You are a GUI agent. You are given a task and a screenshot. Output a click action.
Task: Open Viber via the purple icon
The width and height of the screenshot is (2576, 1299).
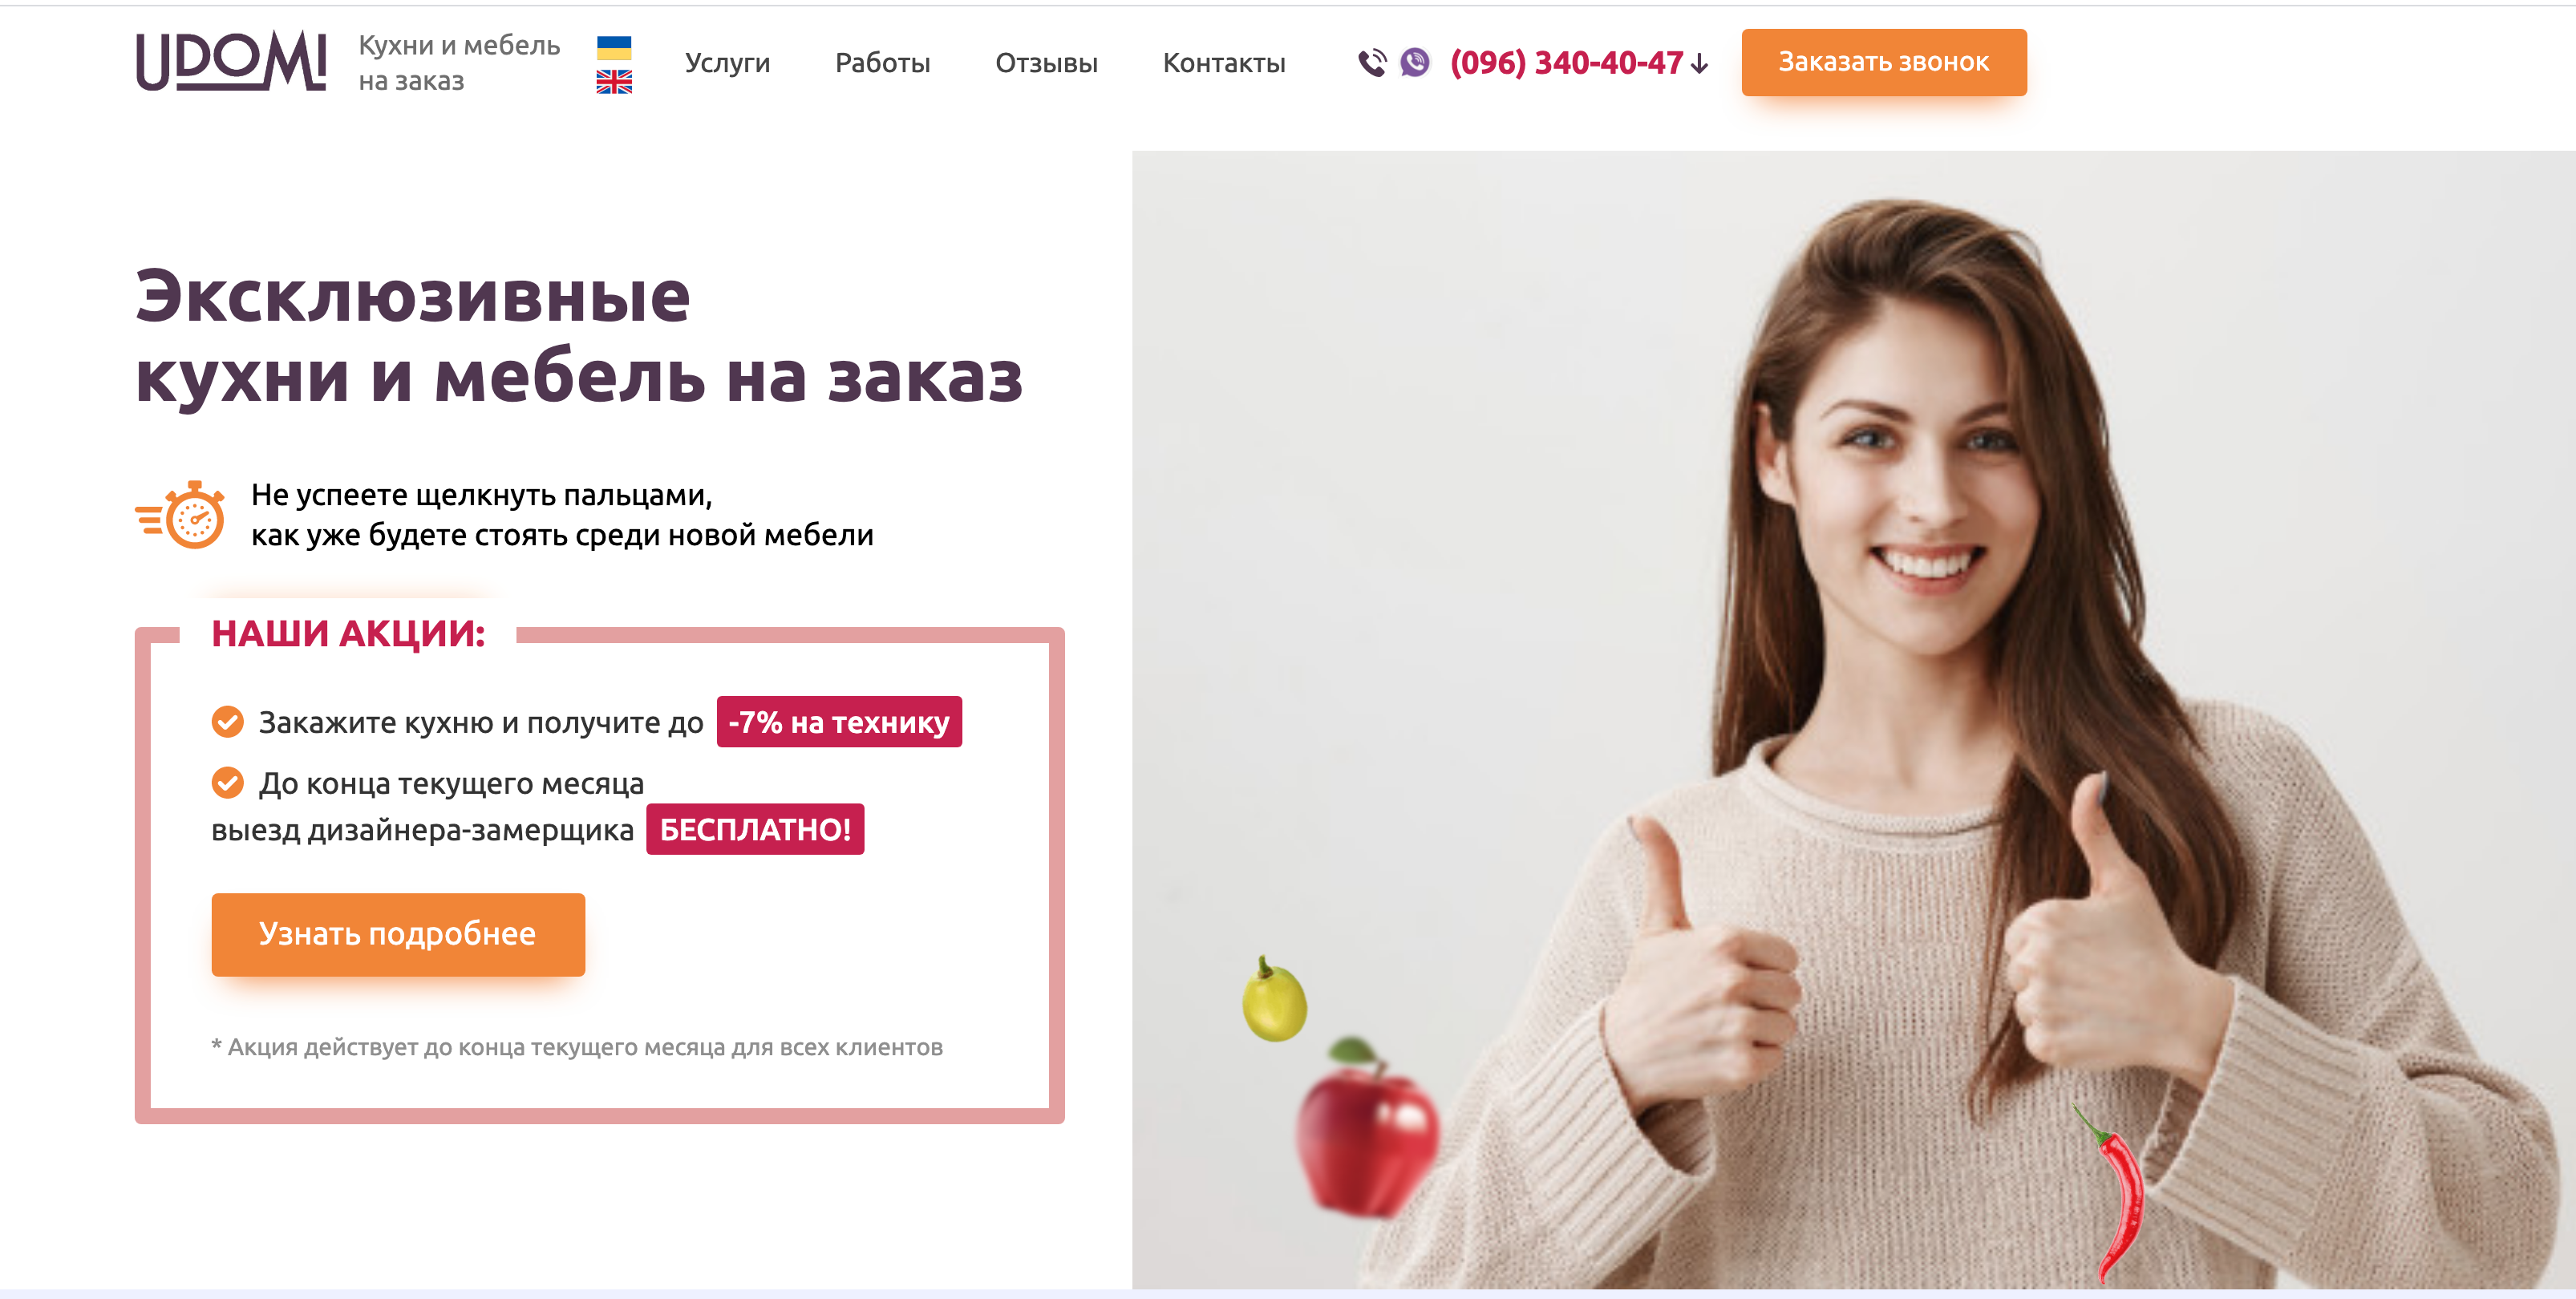(1415, 63)
